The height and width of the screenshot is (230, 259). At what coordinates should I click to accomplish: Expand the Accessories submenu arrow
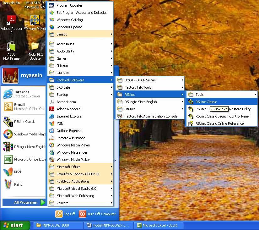(x=111, y=44)
